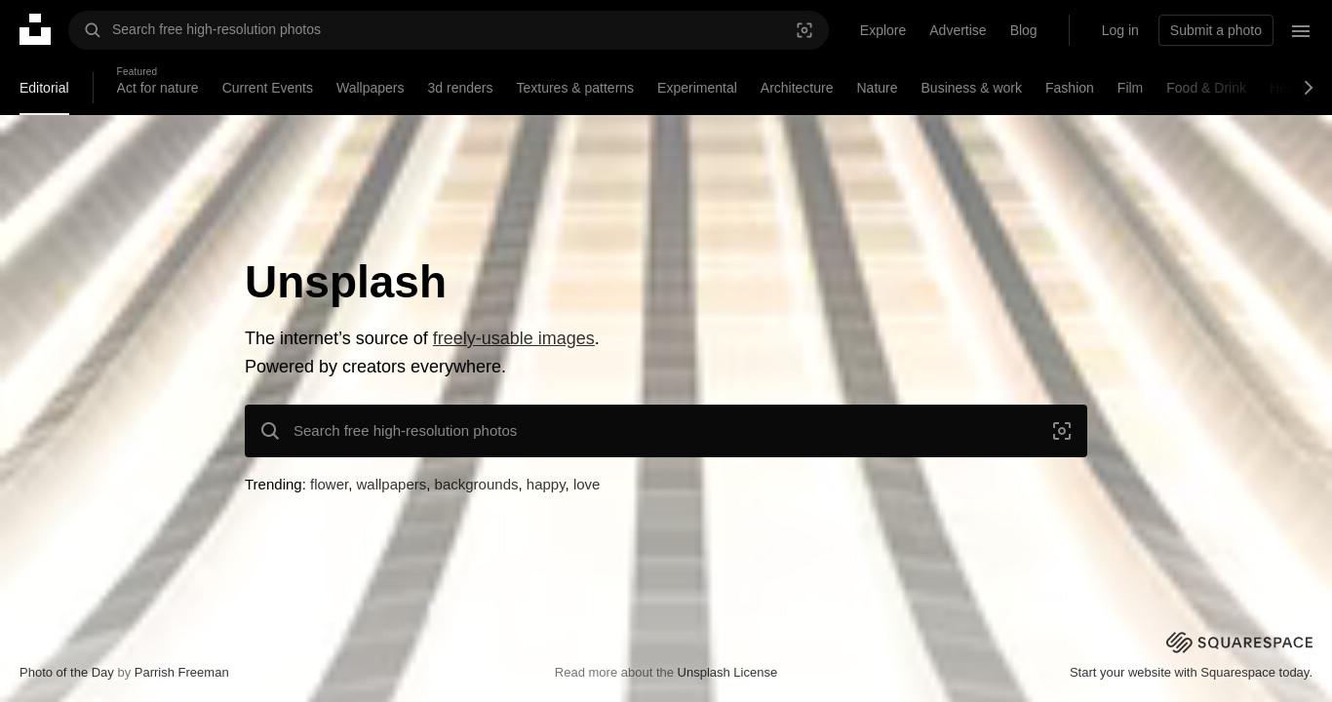Open the Film topic

1129,88
